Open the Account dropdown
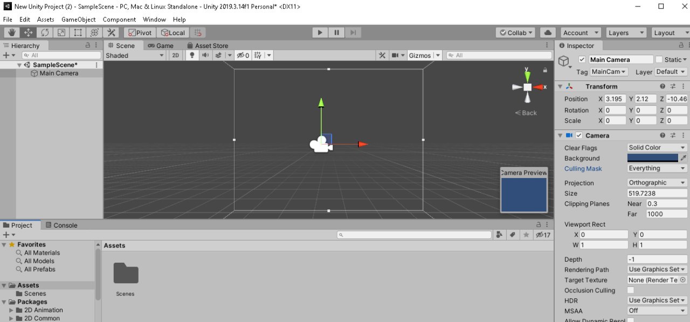Screen dimensions: 690x322 coord(581,33)
